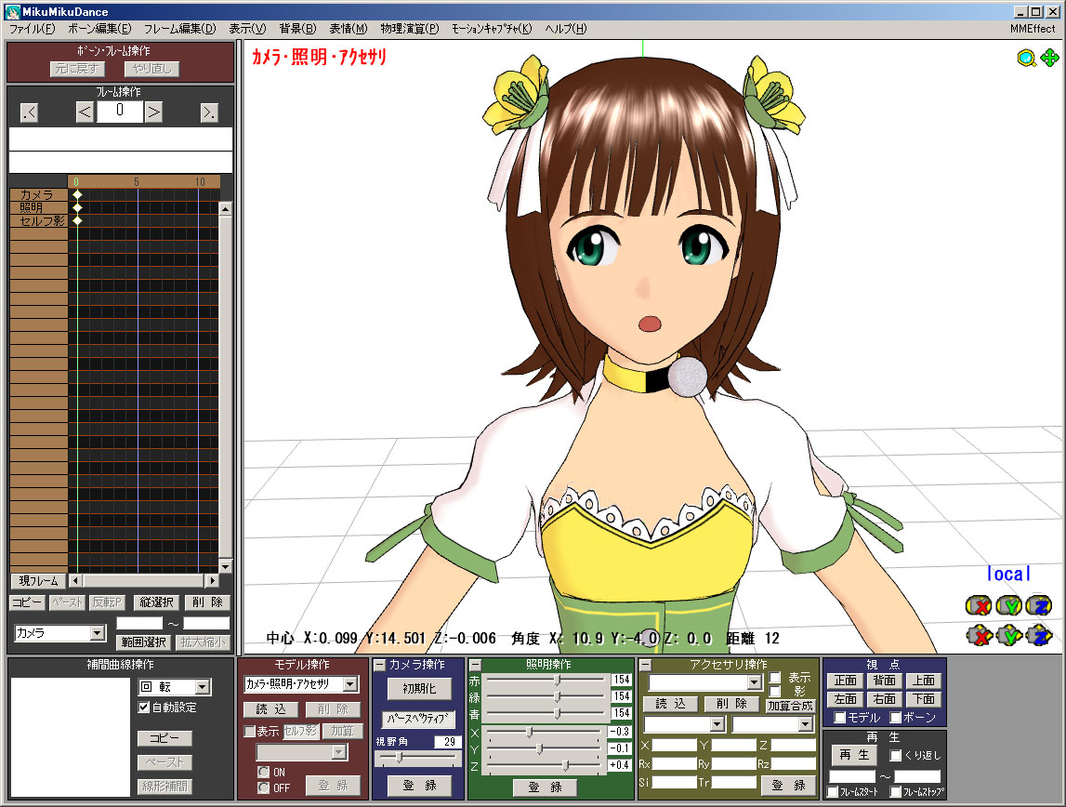This screenshot has width=1066, height=807.
Task: Open the MMEffect menu
Action: pos(1032,29)
